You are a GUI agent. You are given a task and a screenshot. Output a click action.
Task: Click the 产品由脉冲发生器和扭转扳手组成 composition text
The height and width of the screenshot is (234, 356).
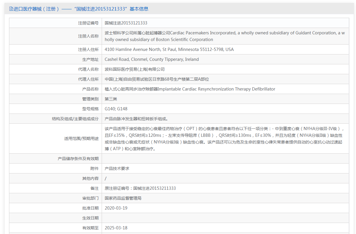click(x=136, y=119)
